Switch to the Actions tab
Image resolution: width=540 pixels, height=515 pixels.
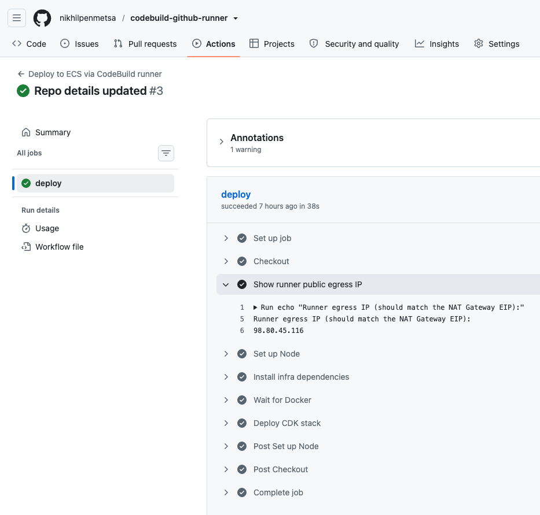[x=214, y=44]
